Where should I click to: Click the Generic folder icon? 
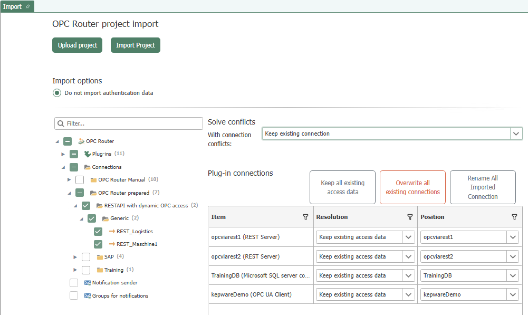tap(105, 218)
